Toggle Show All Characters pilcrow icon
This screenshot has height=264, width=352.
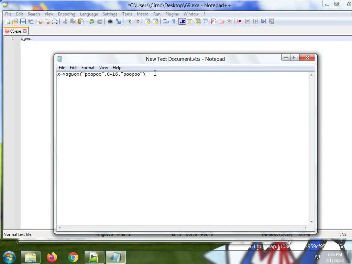click(x=174, y=22)
